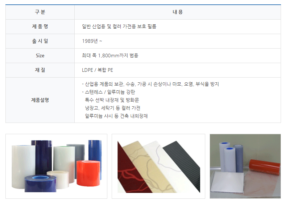Viewport: 285px width, 202px height.
Task: Select the 출시일 row label
Action: pos(40,41)
